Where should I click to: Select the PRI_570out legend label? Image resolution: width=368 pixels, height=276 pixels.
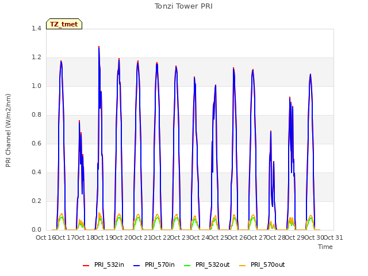(x=267, y=264)
